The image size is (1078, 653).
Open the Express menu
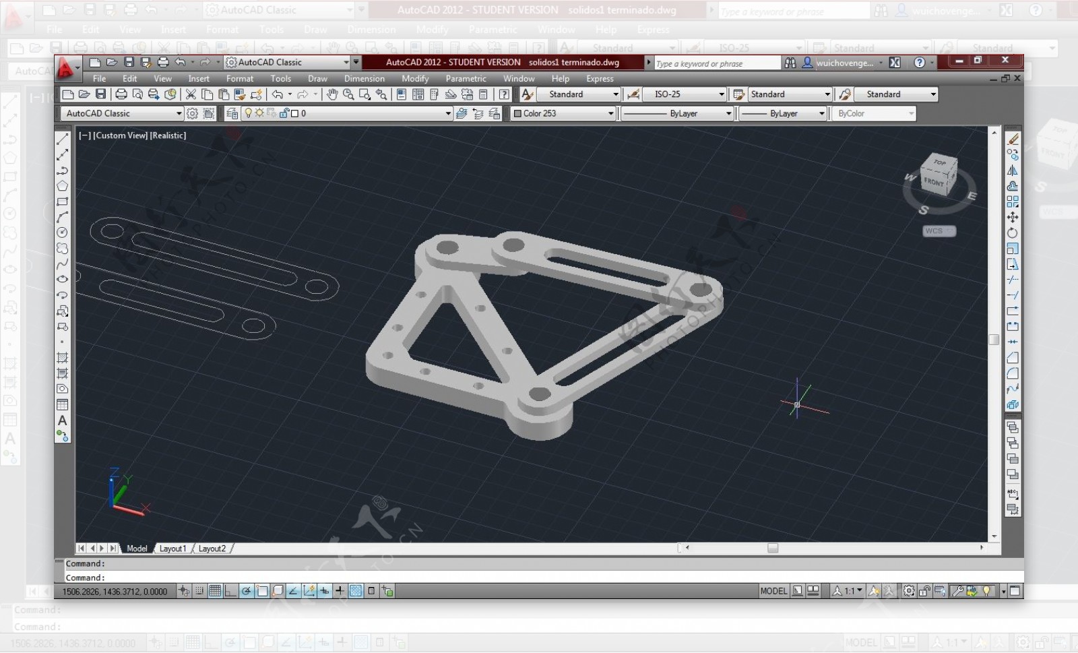600,78
